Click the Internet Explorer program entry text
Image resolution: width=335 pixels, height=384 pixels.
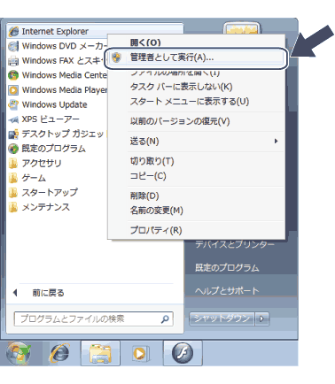click(x=55, y=31)
